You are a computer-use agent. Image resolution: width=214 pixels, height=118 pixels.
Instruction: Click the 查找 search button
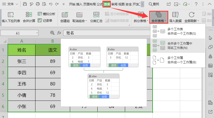pyautogui.click(x=154, y=4)
